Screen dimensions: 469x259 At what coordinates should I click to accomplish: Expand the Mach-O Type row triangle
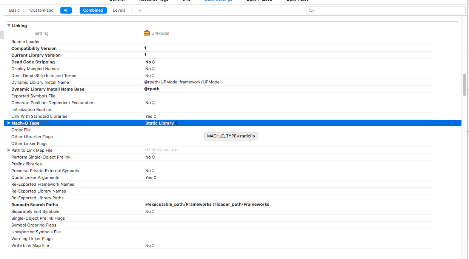(x=9, y=123)
